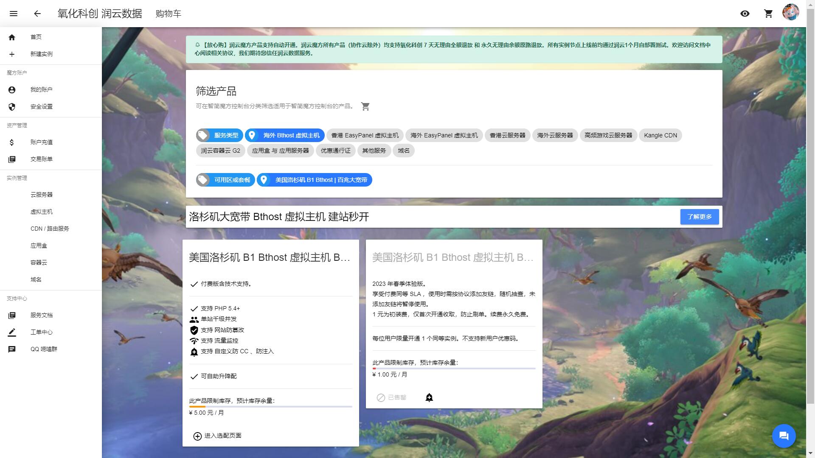Click the ¥ 5.00 元 / 月 price text

(x=206, y=413)
